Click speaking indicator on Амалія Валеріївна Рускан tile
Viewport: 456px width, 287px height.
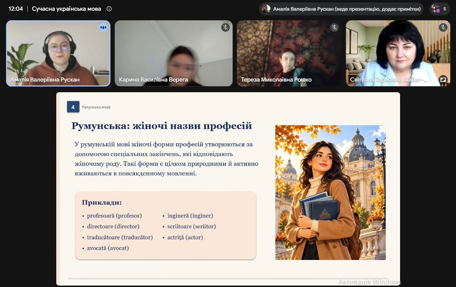[x=103, y=27]
